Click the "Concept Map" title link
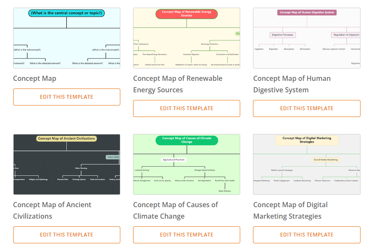The width and height of the screenshot is (372, 251). click(x=35, y=78)
